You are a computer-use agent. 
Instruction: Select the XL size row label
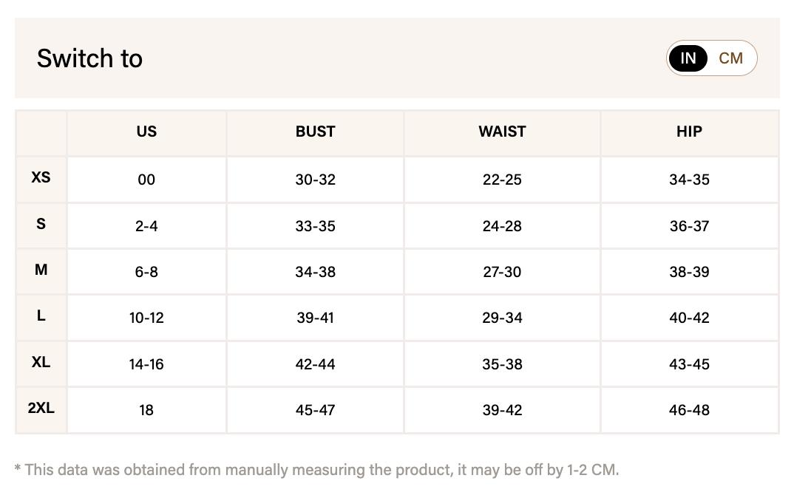(41, 363)
